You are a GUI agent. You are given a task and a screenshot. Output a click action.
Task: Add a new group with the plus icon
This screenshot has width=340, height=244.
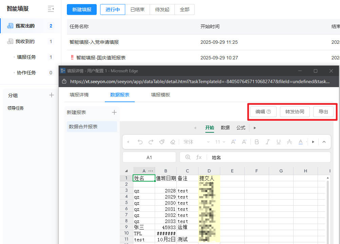pos(52,95)
